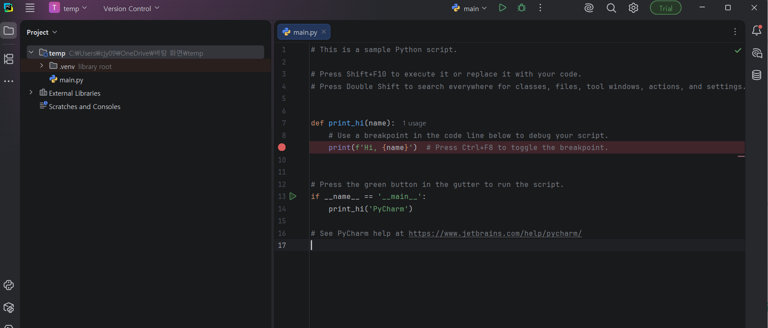This screenshot has width=768, height=328.
Task: Start debugging with the bug icon
Action: [x=522, y=8]
